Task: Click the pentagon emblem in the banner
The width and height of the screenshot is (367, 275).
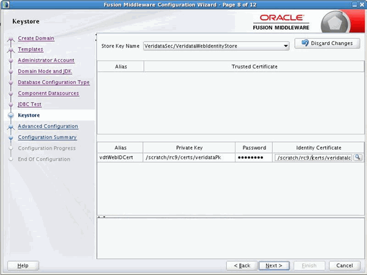Action: tap(335, 24)
